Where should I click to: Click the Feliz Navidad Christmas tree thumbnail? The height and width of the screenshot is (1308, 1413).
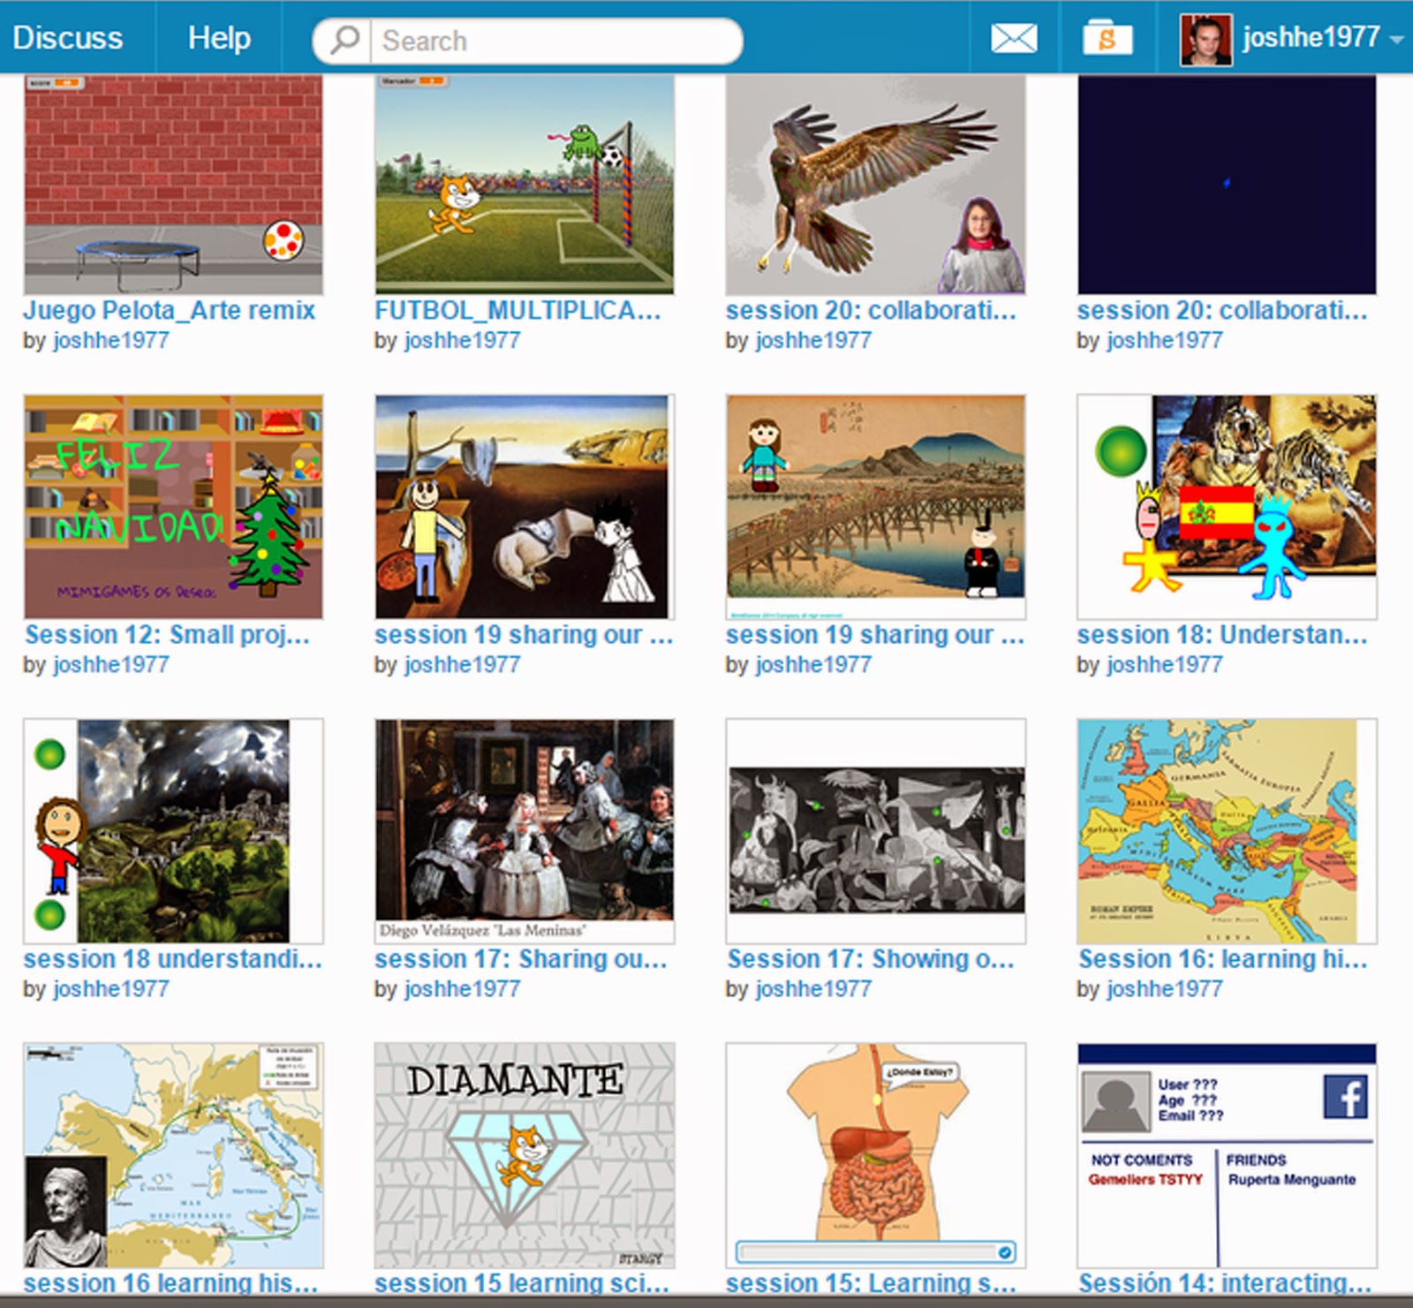[173, 507]
